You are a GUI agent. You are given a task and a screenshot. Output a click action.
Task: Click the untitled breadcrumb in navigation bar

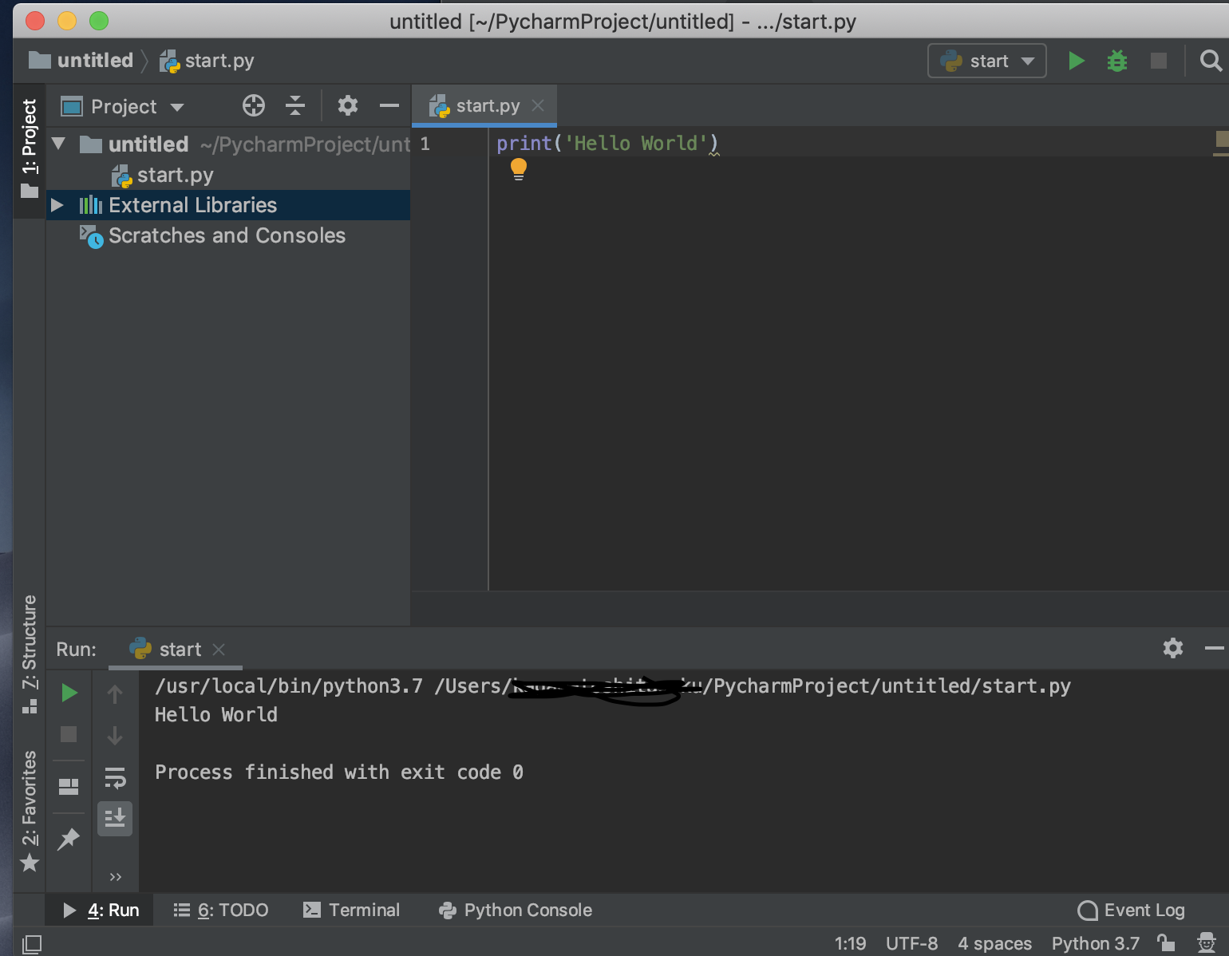point(81,61)
